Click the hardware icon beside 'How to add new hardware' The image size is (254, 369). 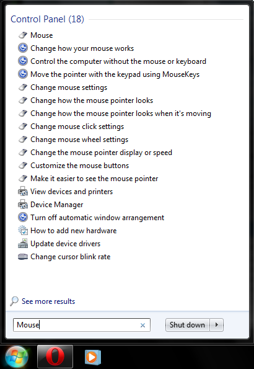(x=23, y=230)
